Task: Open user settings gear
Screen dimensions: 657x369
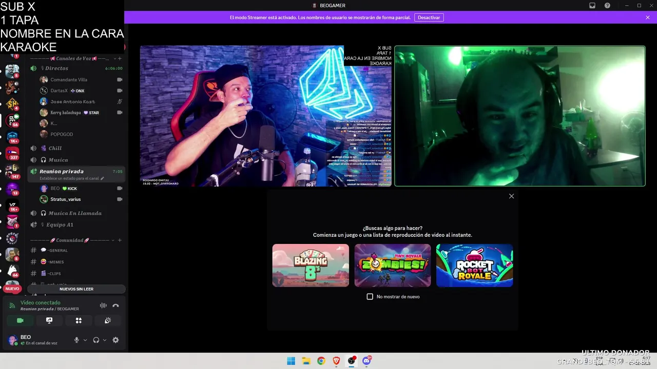Action: pyautogui.click(x=115, y=340)
